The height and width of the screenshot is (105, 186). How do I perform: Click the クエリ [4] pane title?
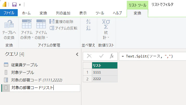coord(14,54)
